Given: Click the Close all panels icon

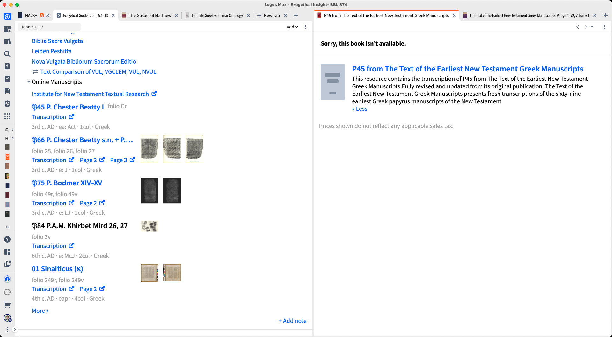Looking at the screenshot, I should coord(7,264).
